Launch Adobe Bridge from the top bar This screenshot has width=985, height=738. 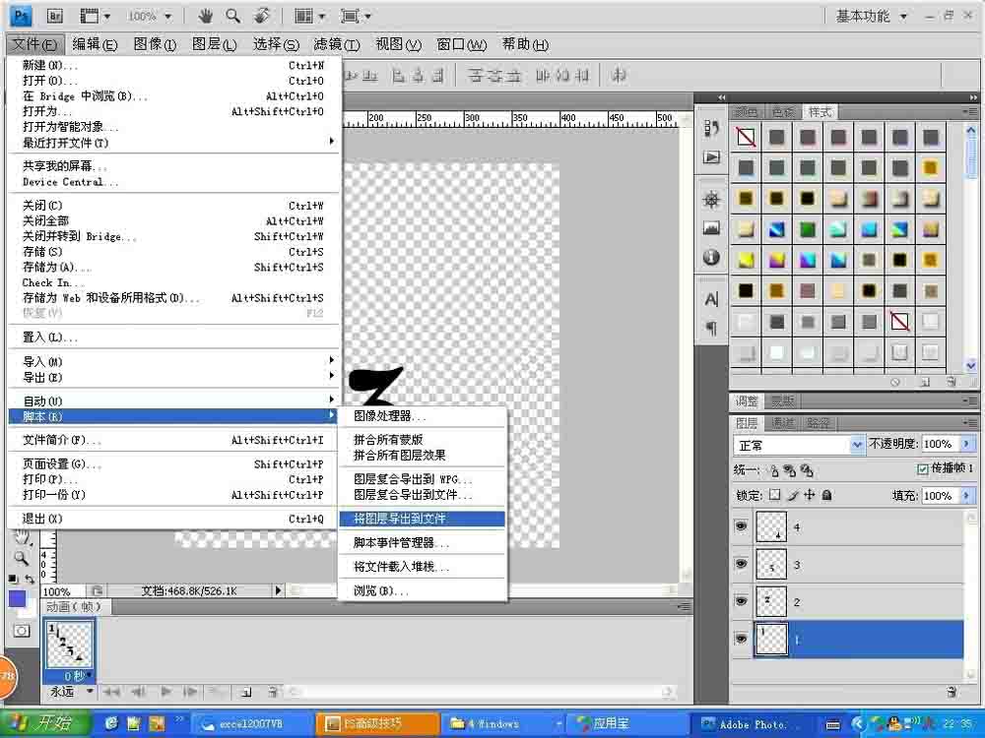point(55,16)
